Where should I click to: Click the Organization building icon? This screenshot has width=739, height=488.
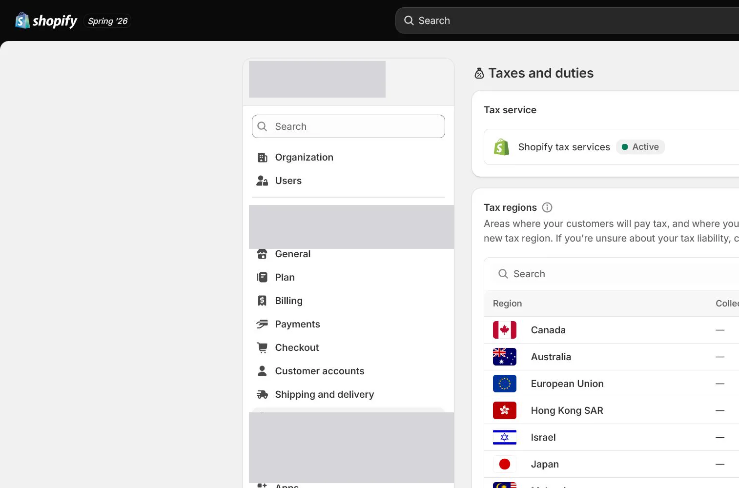pos(262,157)
